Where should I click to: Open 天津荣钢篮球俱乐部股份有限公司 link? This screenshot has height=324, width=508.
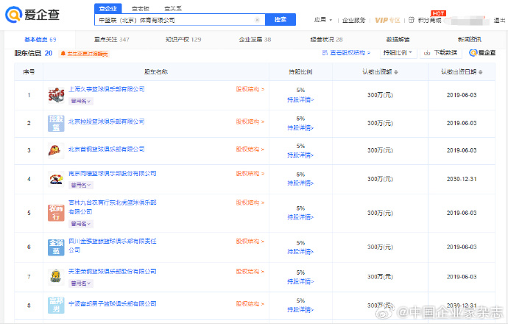click(x=112, y=271)
